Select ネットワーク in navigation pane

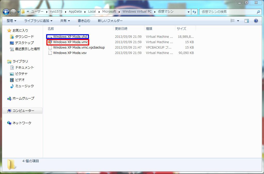pyautogui.click(x=22, y=123)
